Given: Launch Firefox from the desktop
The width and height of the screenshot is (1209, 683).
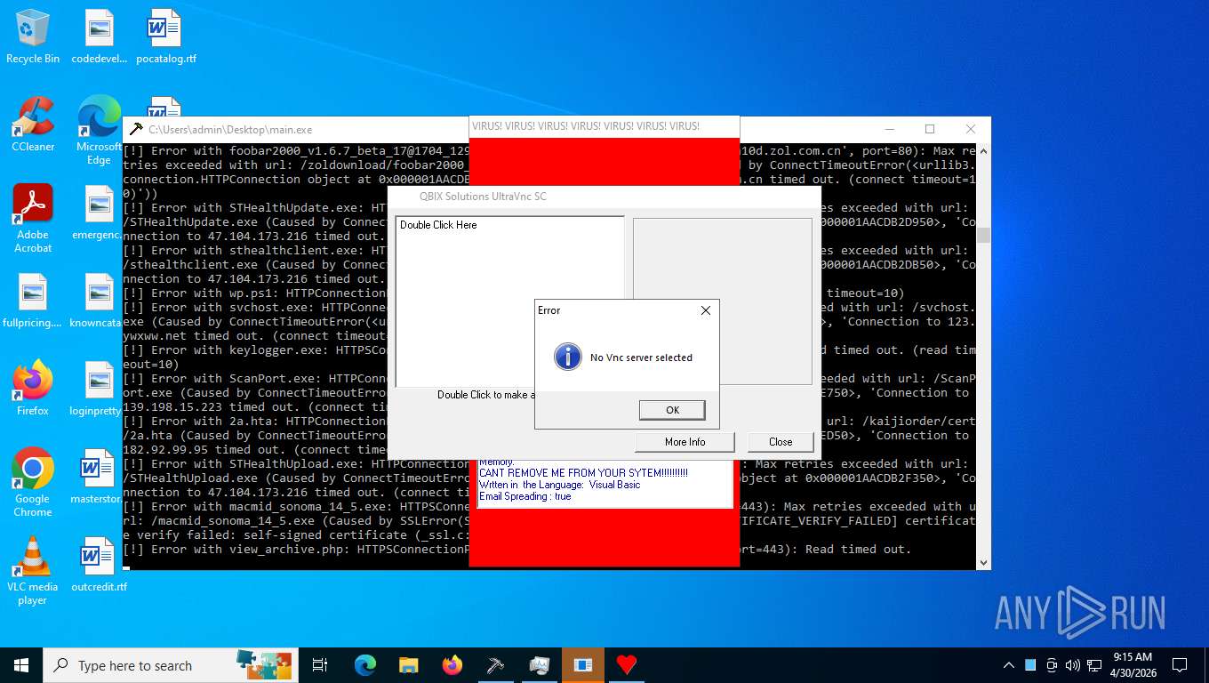Looking at the screenshot, I should (33, 389).
